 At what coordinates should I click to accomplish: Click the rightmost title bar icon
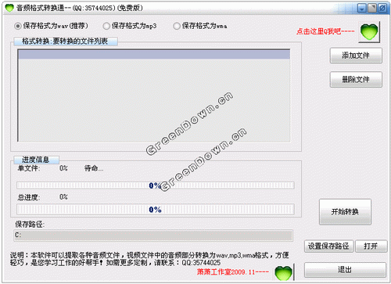point(382,9)
